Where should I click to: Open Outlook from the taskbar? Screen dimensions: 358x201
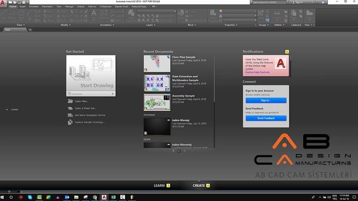[x=67, y=197]
